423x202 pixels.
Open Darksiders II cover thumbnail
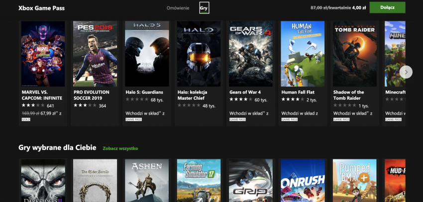pos(43,181)
